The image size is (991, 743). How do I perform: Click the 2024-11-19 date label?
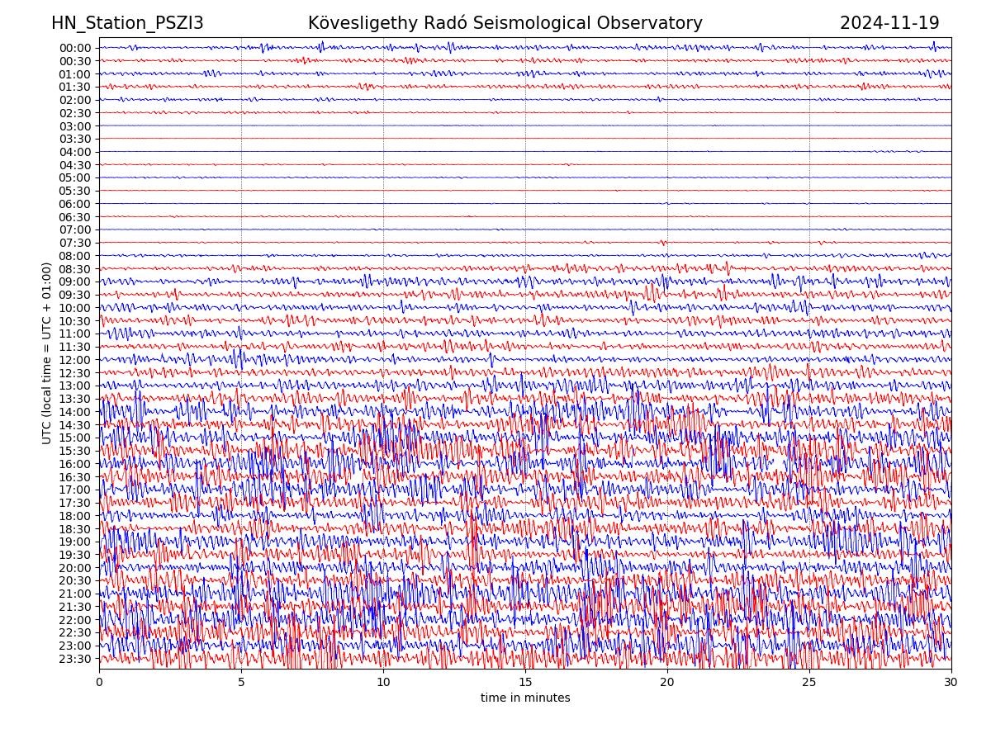889,24
